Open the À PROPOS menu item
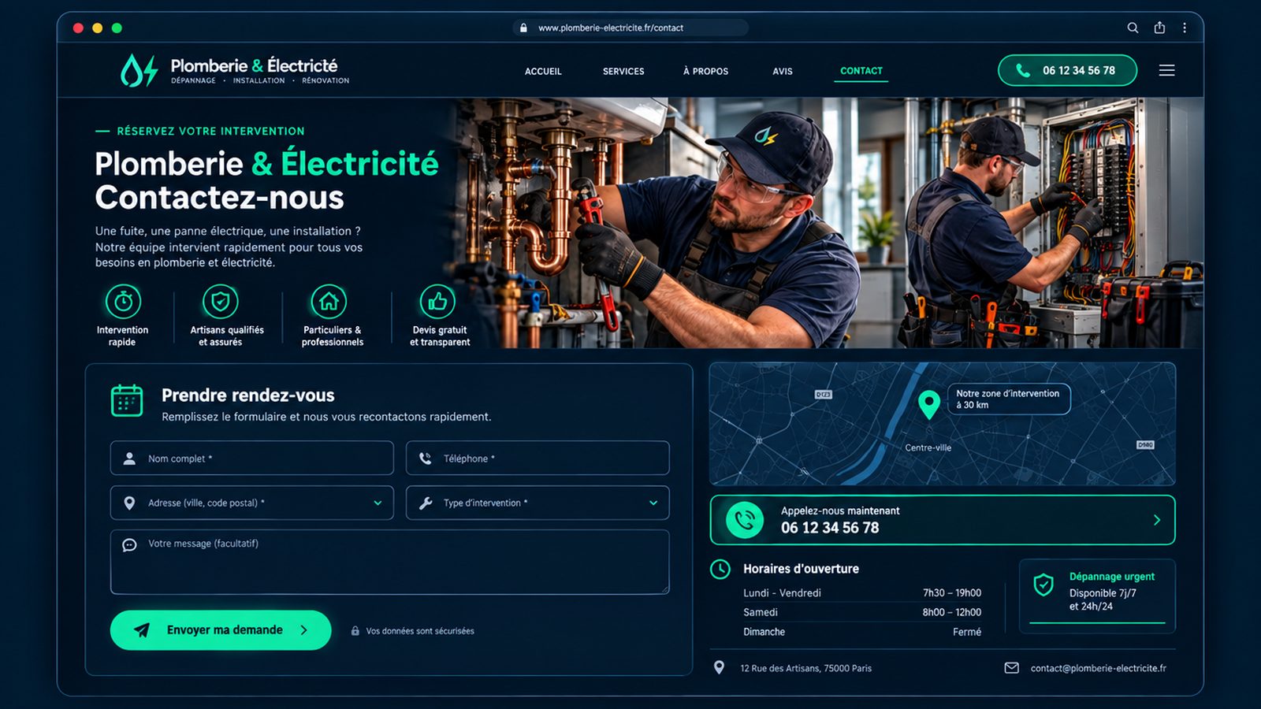Screen dimensions: 1261x709 705,71
